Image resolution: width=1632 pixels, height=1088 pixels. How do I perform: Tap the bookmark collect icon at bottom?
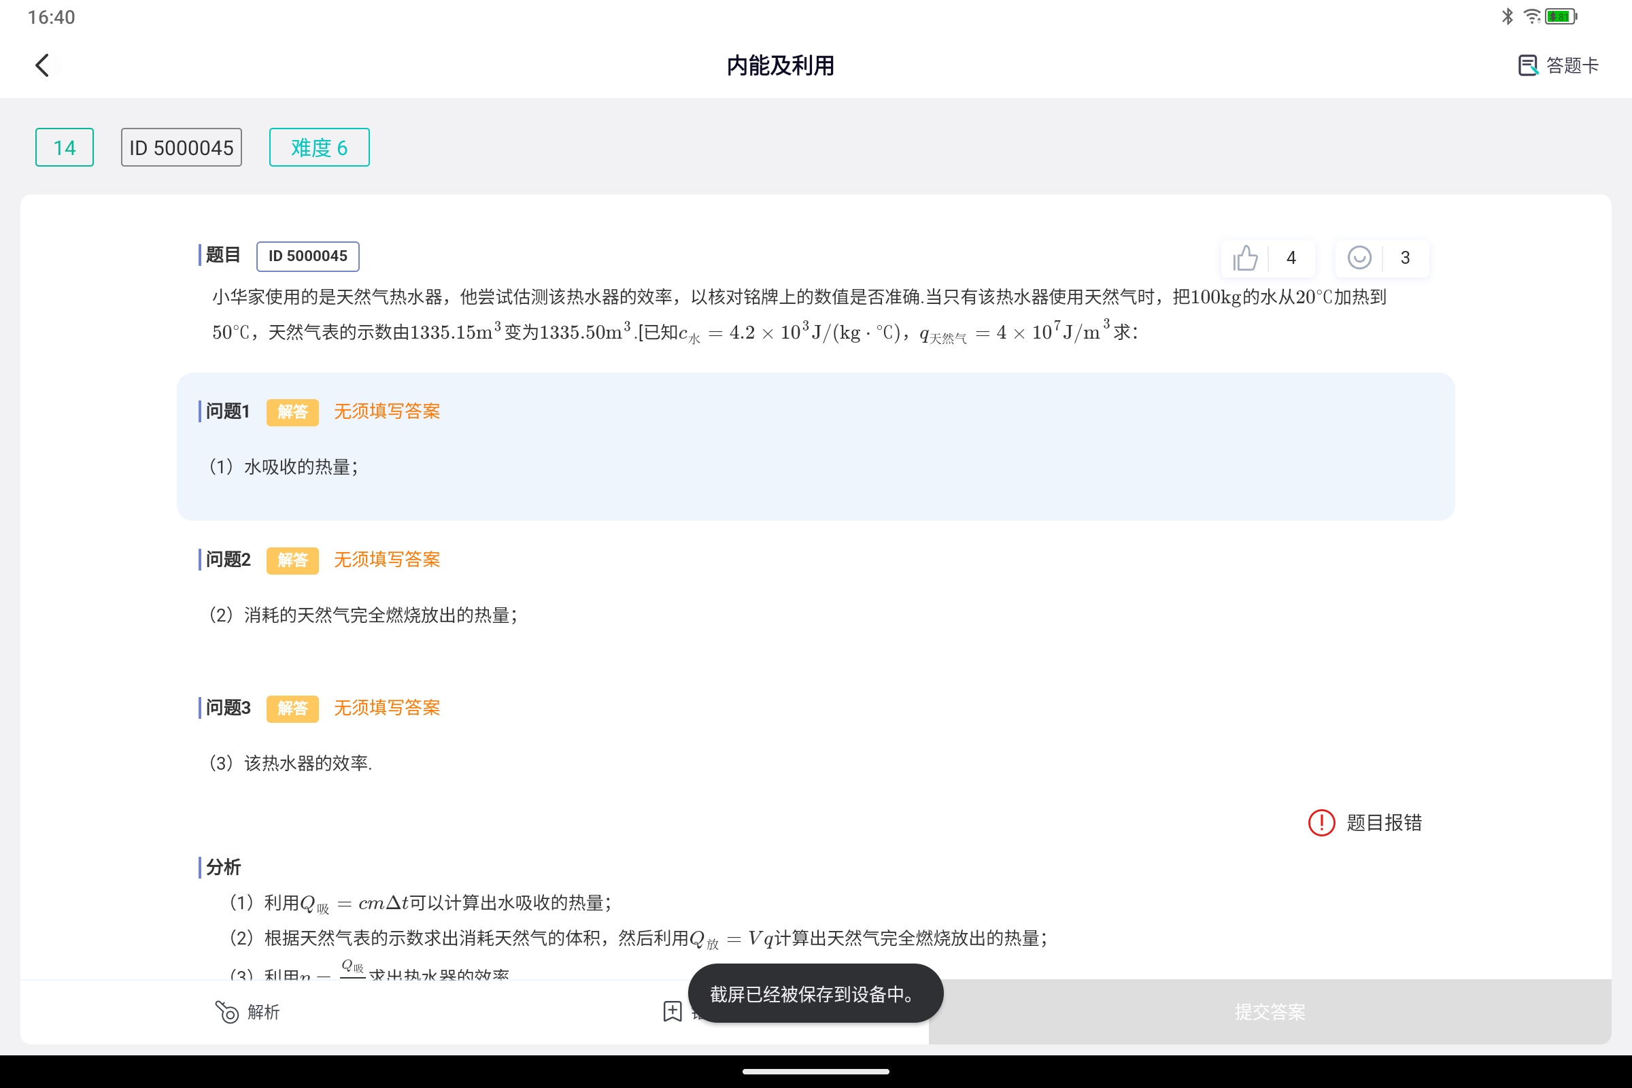tap(672, 1013)
